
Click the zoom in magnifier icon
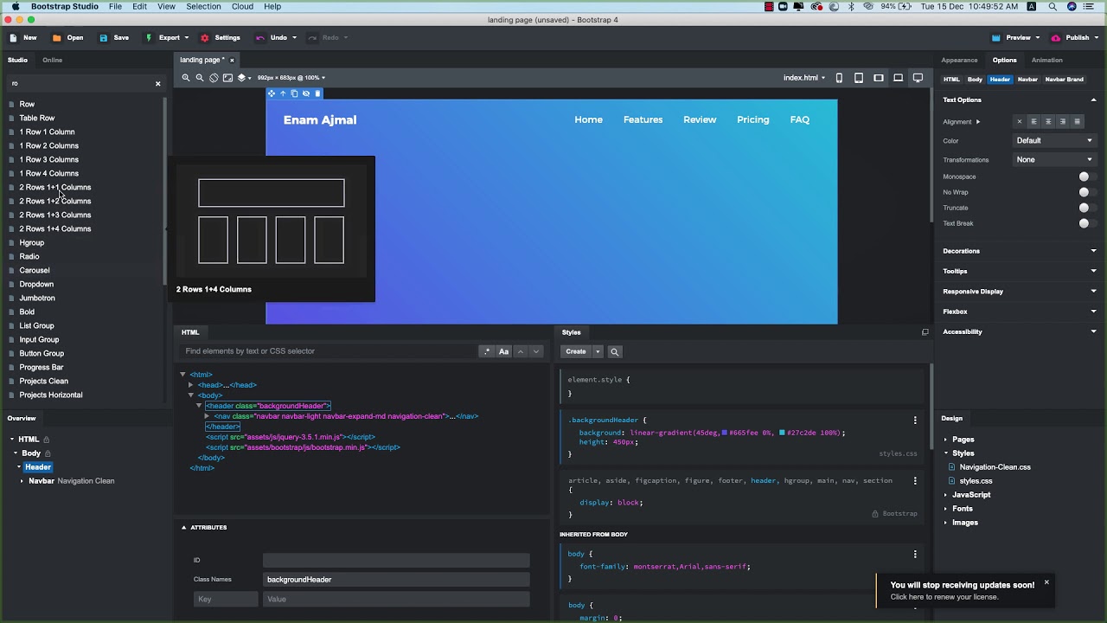(185, 78)
